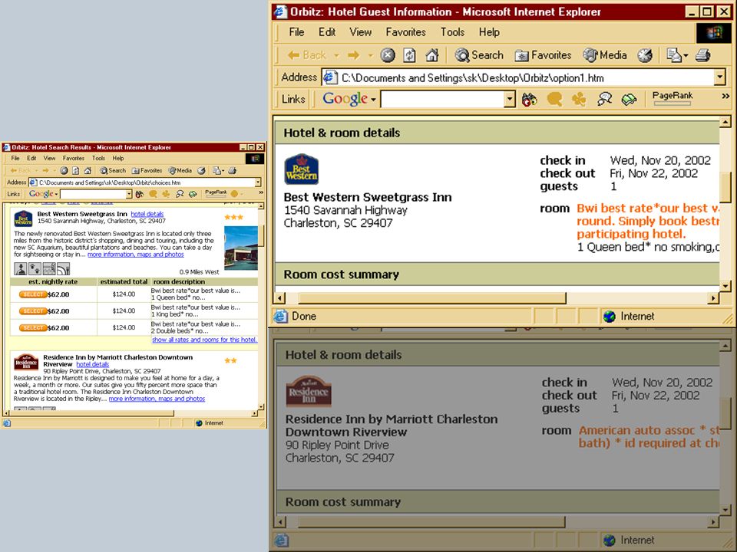Click Stop icon in Guest Information window
Screen dimensions: 737x552
387,55
